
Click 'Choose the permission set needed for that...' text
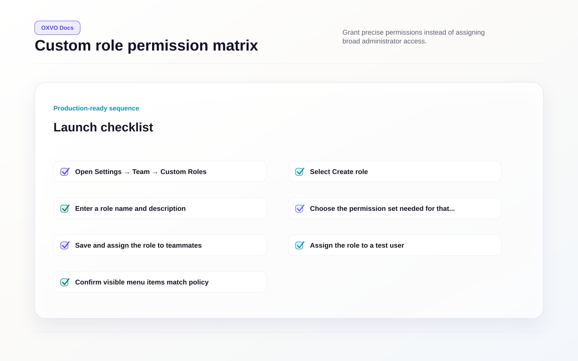382,209
